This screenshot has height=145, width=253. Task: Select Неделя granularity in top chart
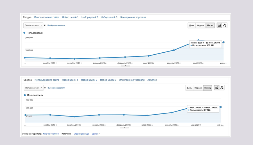pos(200,25)
